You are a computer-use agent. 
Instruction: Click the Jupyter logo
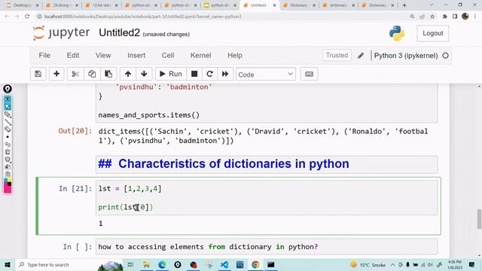[61, 33]
